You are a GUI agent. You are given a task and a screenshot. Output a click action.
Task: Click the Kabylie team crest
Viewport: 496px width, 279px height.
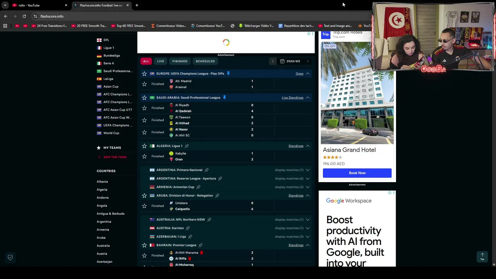coord(171,153)
